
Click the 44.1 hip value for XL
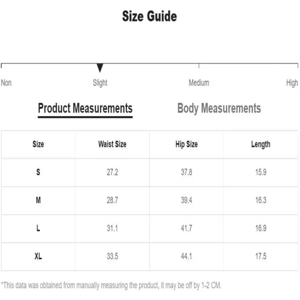[x=186, y=256]
